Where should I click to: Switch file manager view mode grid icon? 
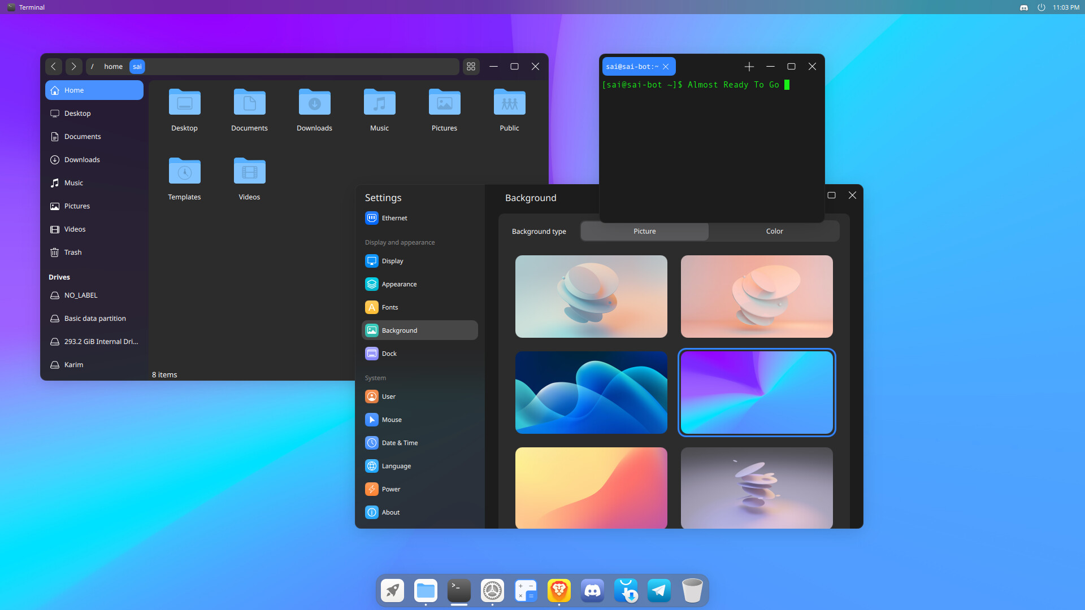(471, 67)
